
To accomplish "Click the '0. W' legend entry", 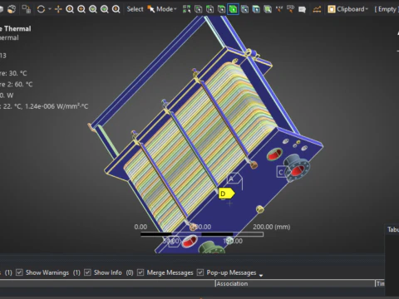I will (x=7, y=96).
